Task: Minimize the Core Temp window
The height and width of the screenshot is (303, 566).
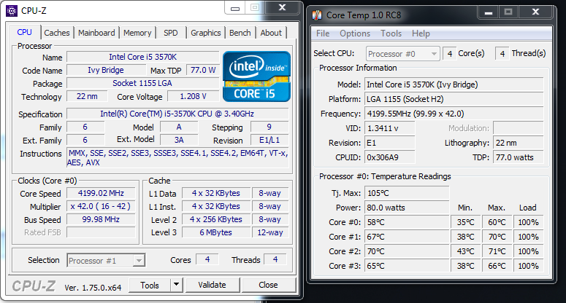Action: (489, 12)
